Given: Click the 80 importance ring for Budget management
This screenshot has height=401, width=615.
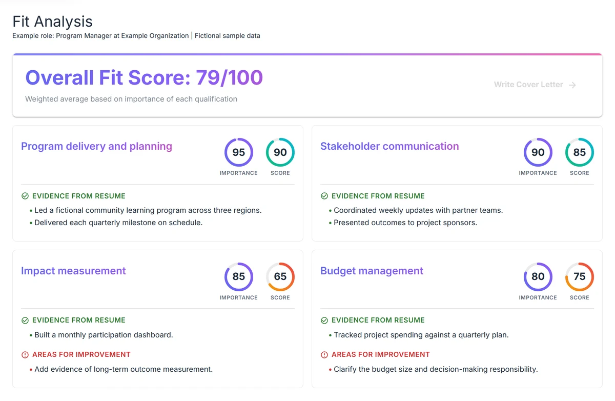Looking at the screenshot, I should coord(538,277).
